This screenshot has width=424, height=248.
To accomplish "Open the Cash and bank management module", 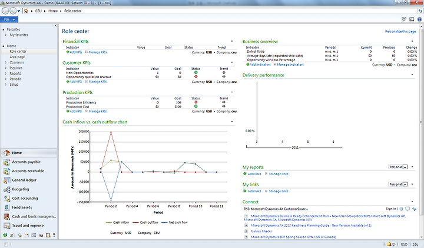I will (29, 216).
